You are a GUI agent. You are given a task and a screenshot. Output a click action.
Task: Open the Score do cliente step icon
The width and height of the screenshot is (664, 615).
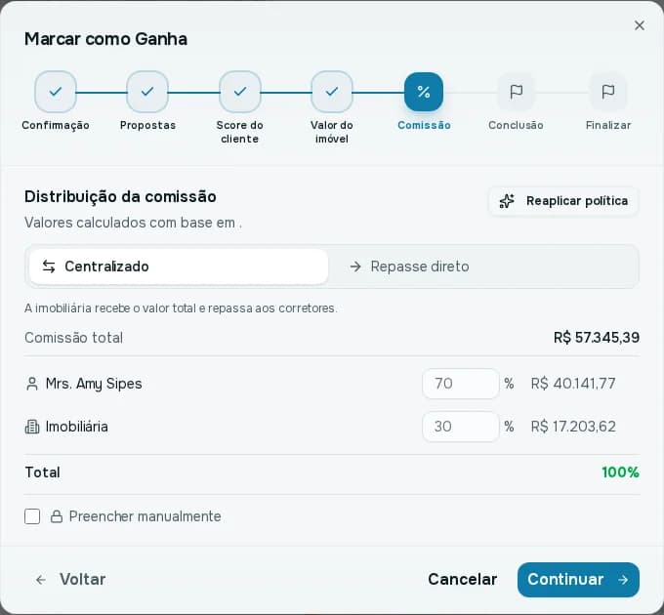(240, 92)
